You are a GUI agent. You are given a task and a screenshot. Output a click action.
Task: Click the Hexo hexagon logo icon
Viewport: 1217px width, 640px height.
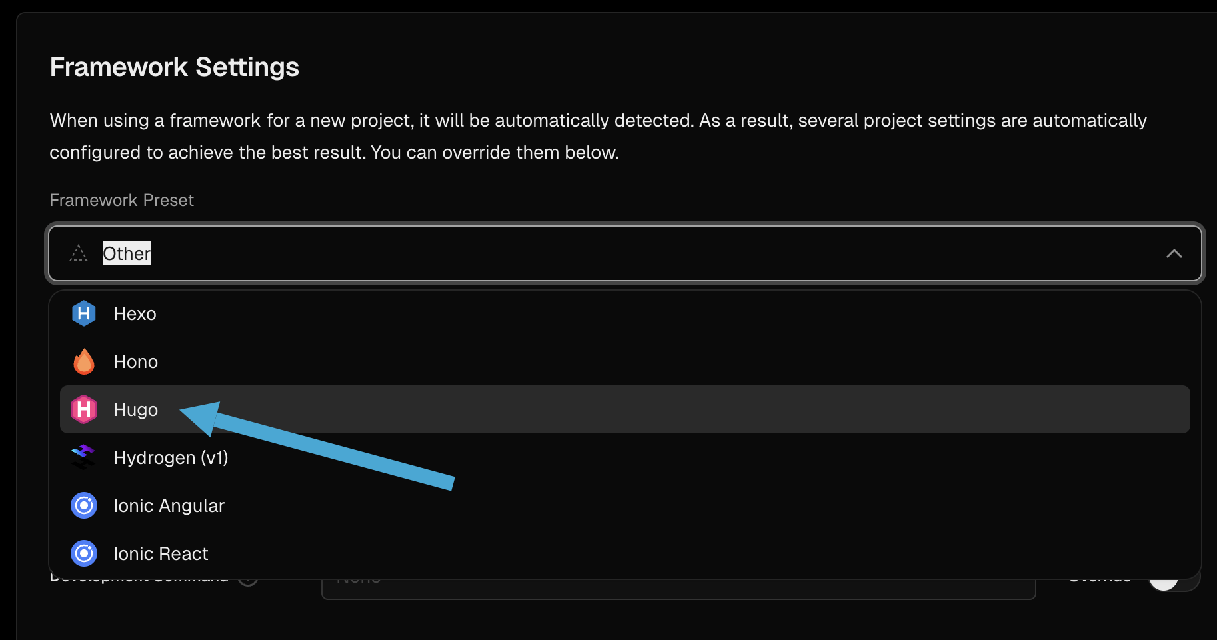pyautogui.click(x=84, y=313)
